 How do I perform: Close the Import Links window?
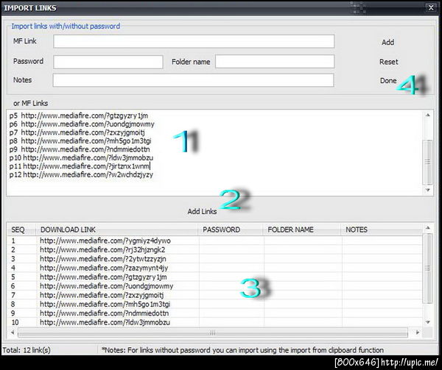431,7
